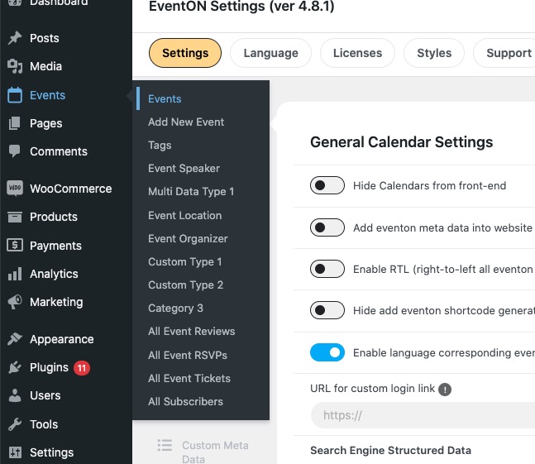
Task: Click the Marketing megaphone icon
Action: tap(15, 302)
